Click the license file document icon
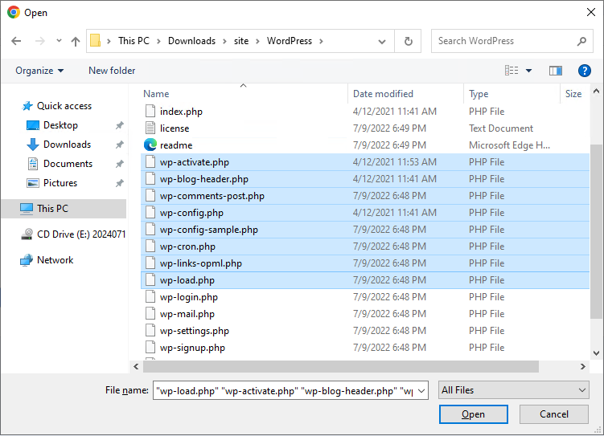The height and width of the screenshot is (436, 604). [x=150, y=128]
